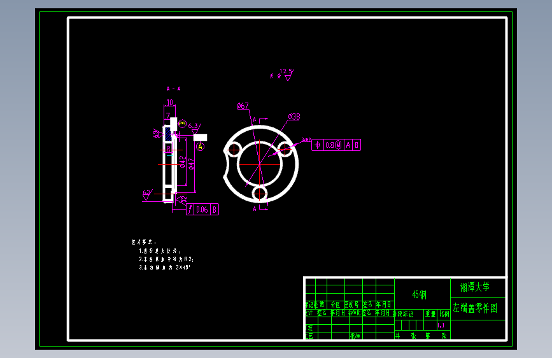This screenshot has height=358, width=552.
Task: Select the right-side bolt hole circle
Action: [x=285, y=150]
